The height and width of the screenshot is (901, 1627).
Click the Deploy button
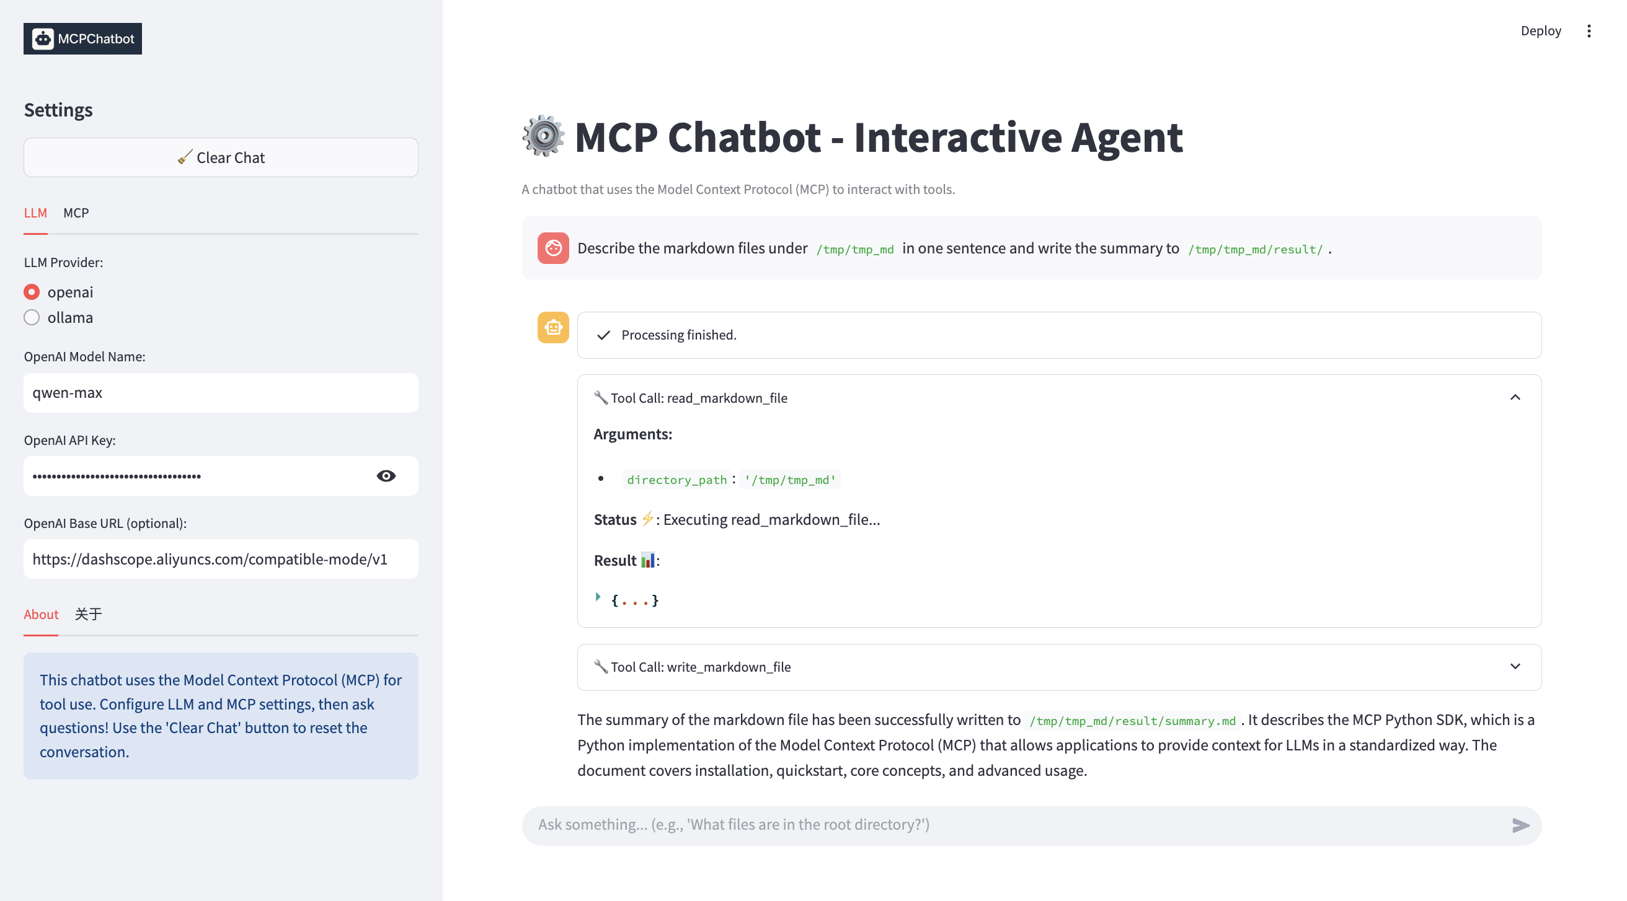(x=1541, y=30)
